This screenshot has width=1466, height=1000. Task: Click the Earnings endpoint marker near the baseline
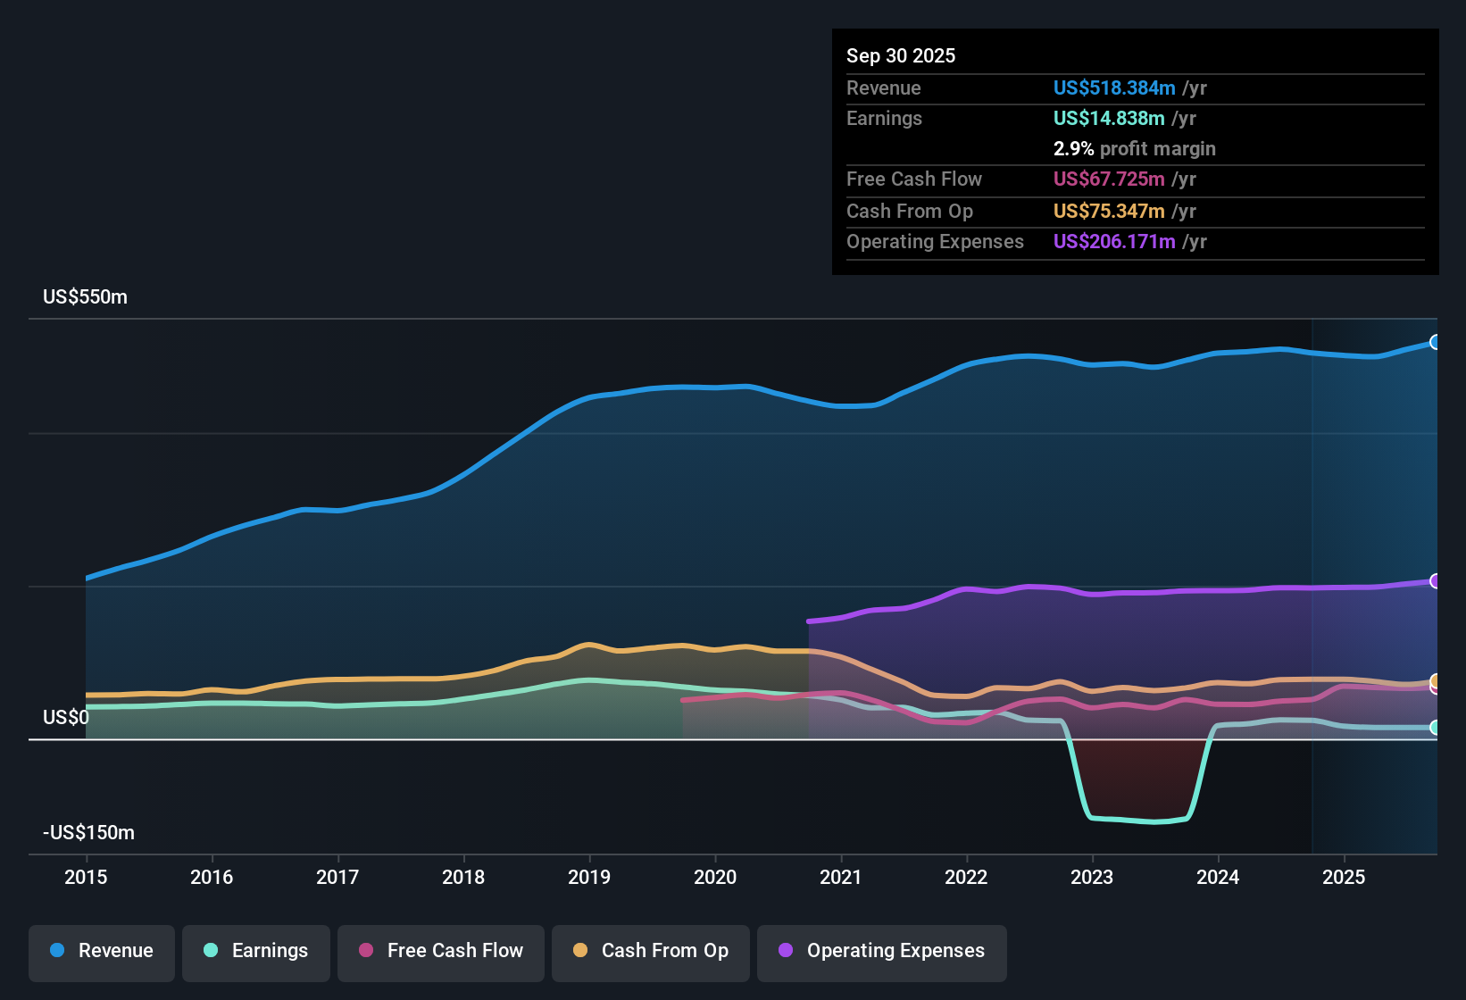[1434, 729]
